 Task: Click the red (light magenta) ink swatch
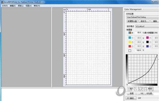[x=130, y=46]
